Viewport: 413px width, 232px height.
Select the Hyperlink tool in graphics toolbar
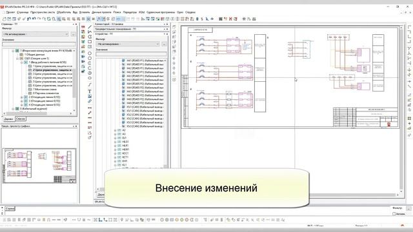point(90,101)
